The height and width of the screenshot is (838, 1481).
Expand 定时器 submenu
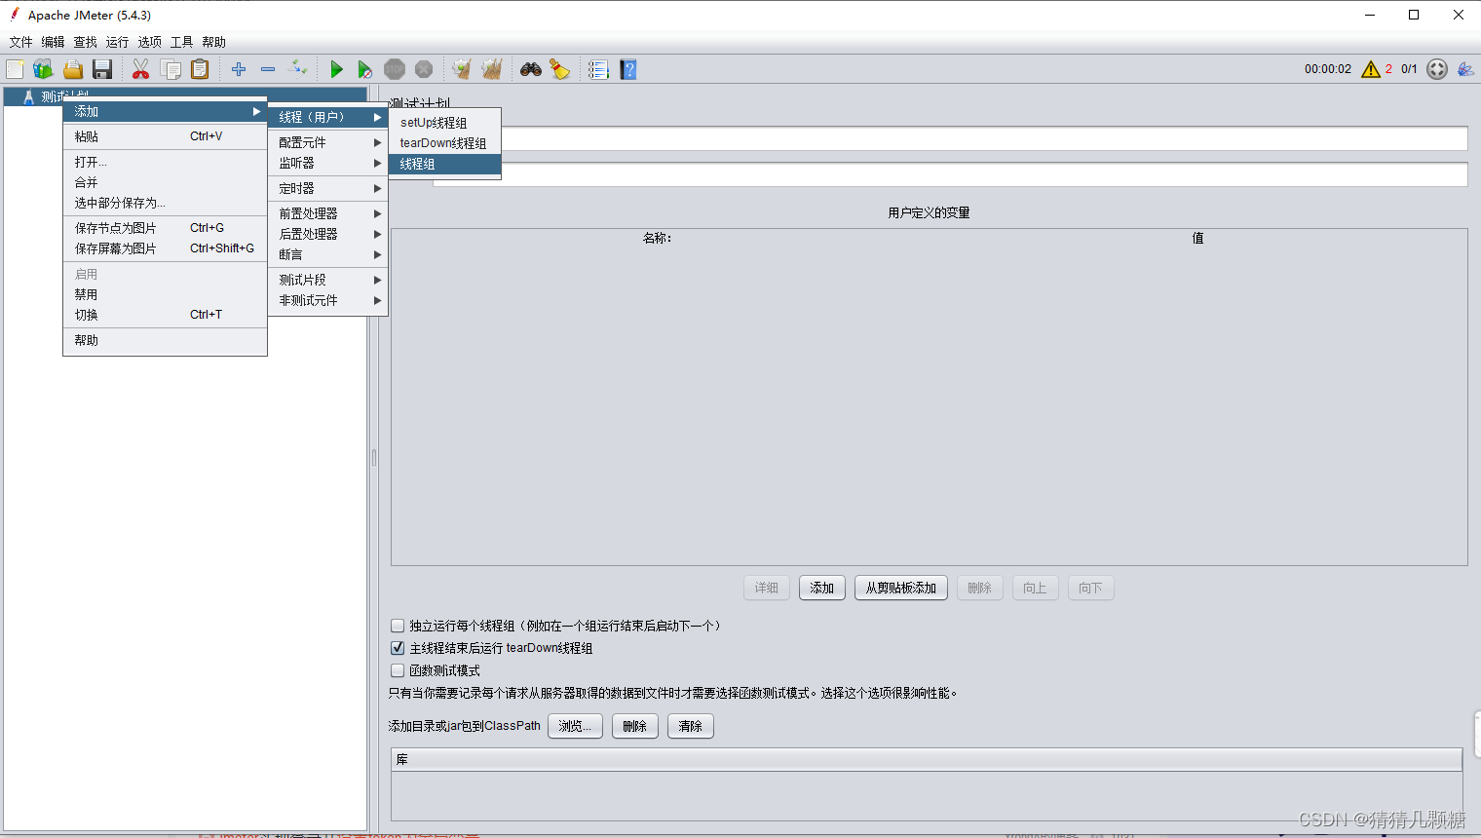pyautogui.click(x=328, y=188)
